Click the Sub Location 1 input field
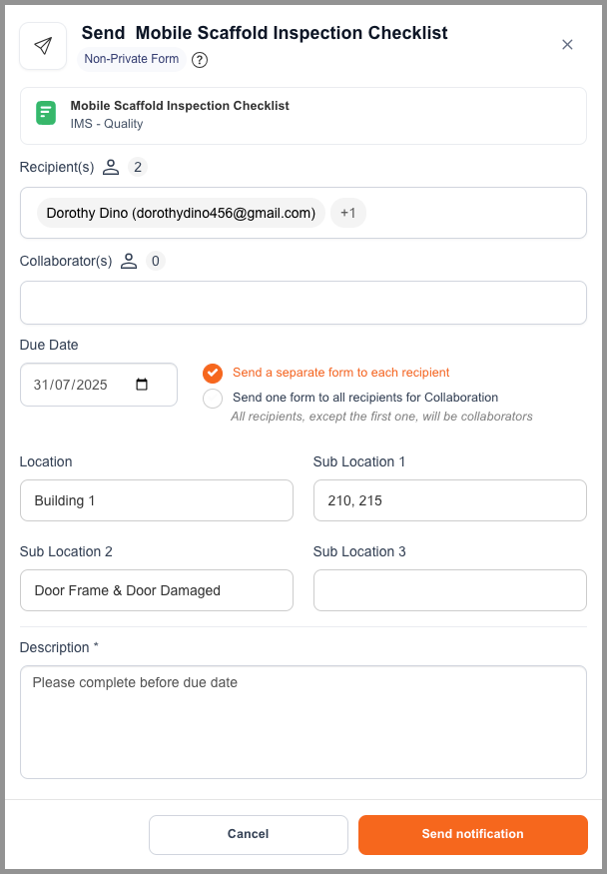Screen dimensions: 607x874 tap(450, 500)
